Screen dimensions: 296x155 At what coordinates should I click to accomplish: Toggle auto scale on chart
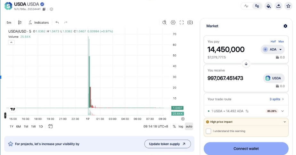(x=189, y=126)
